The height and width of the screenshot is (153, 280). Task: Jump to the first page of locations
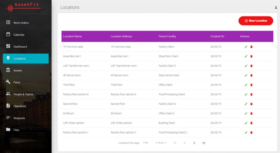click(x=175, y=143)
